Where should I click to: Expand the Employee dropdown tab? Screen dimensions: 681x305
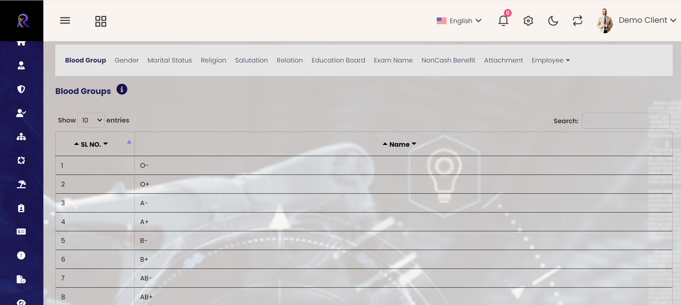coord(550,60)
